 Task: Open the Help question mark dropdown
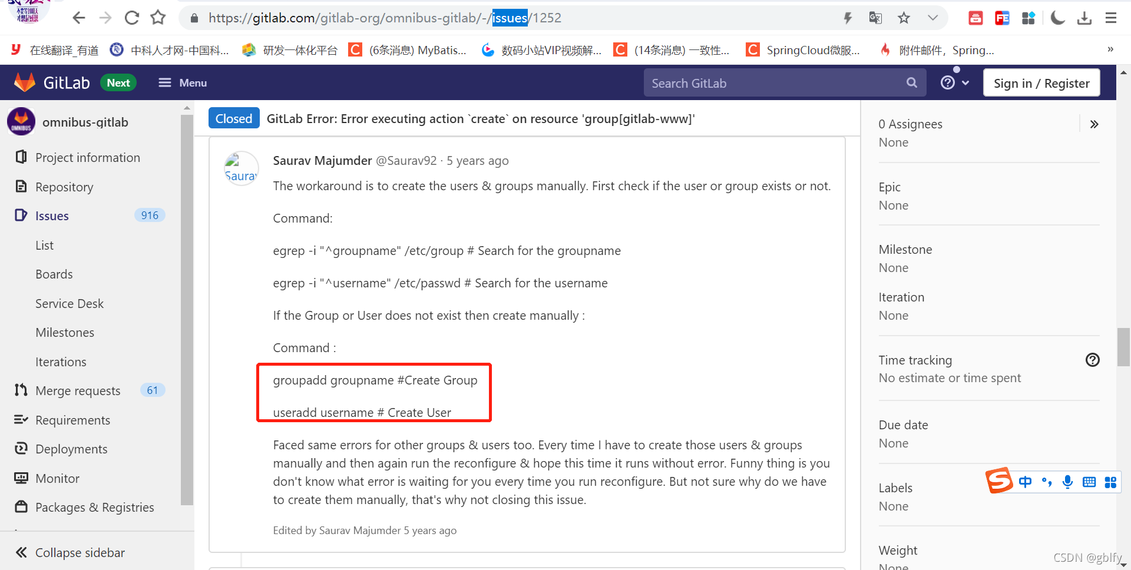(x=955, y=83)
